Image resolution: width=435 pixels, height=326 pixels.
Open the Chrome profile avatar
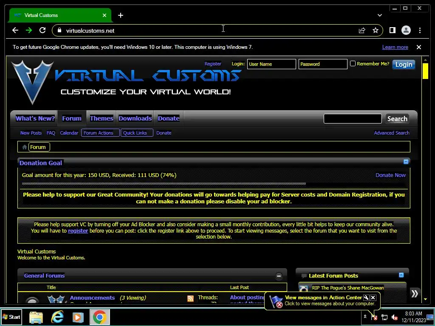(406, 30)
